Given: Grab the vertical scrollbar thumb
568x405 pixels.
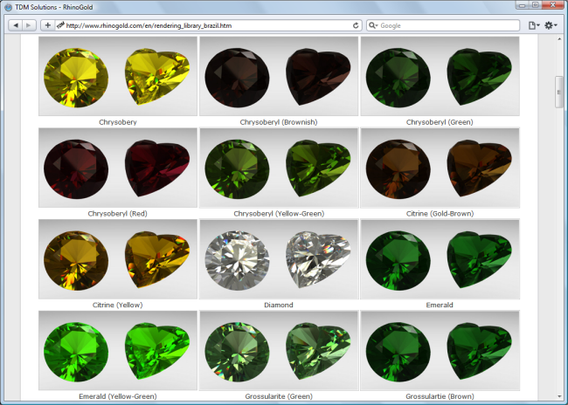Looking at the screenshot, I should pyautogui.click(x=559, y=92).
